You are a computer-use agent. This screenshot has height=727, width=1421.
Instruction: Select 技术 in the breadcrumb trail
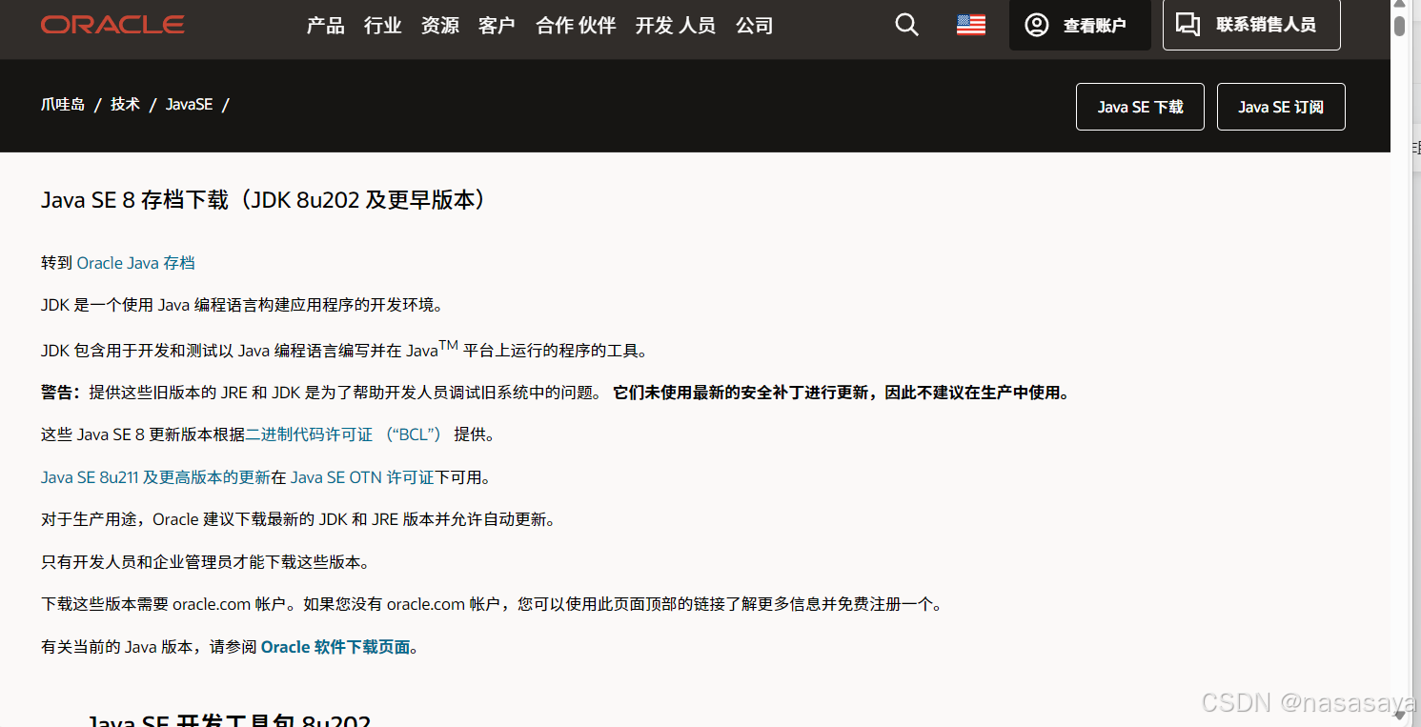pos(125,104)
